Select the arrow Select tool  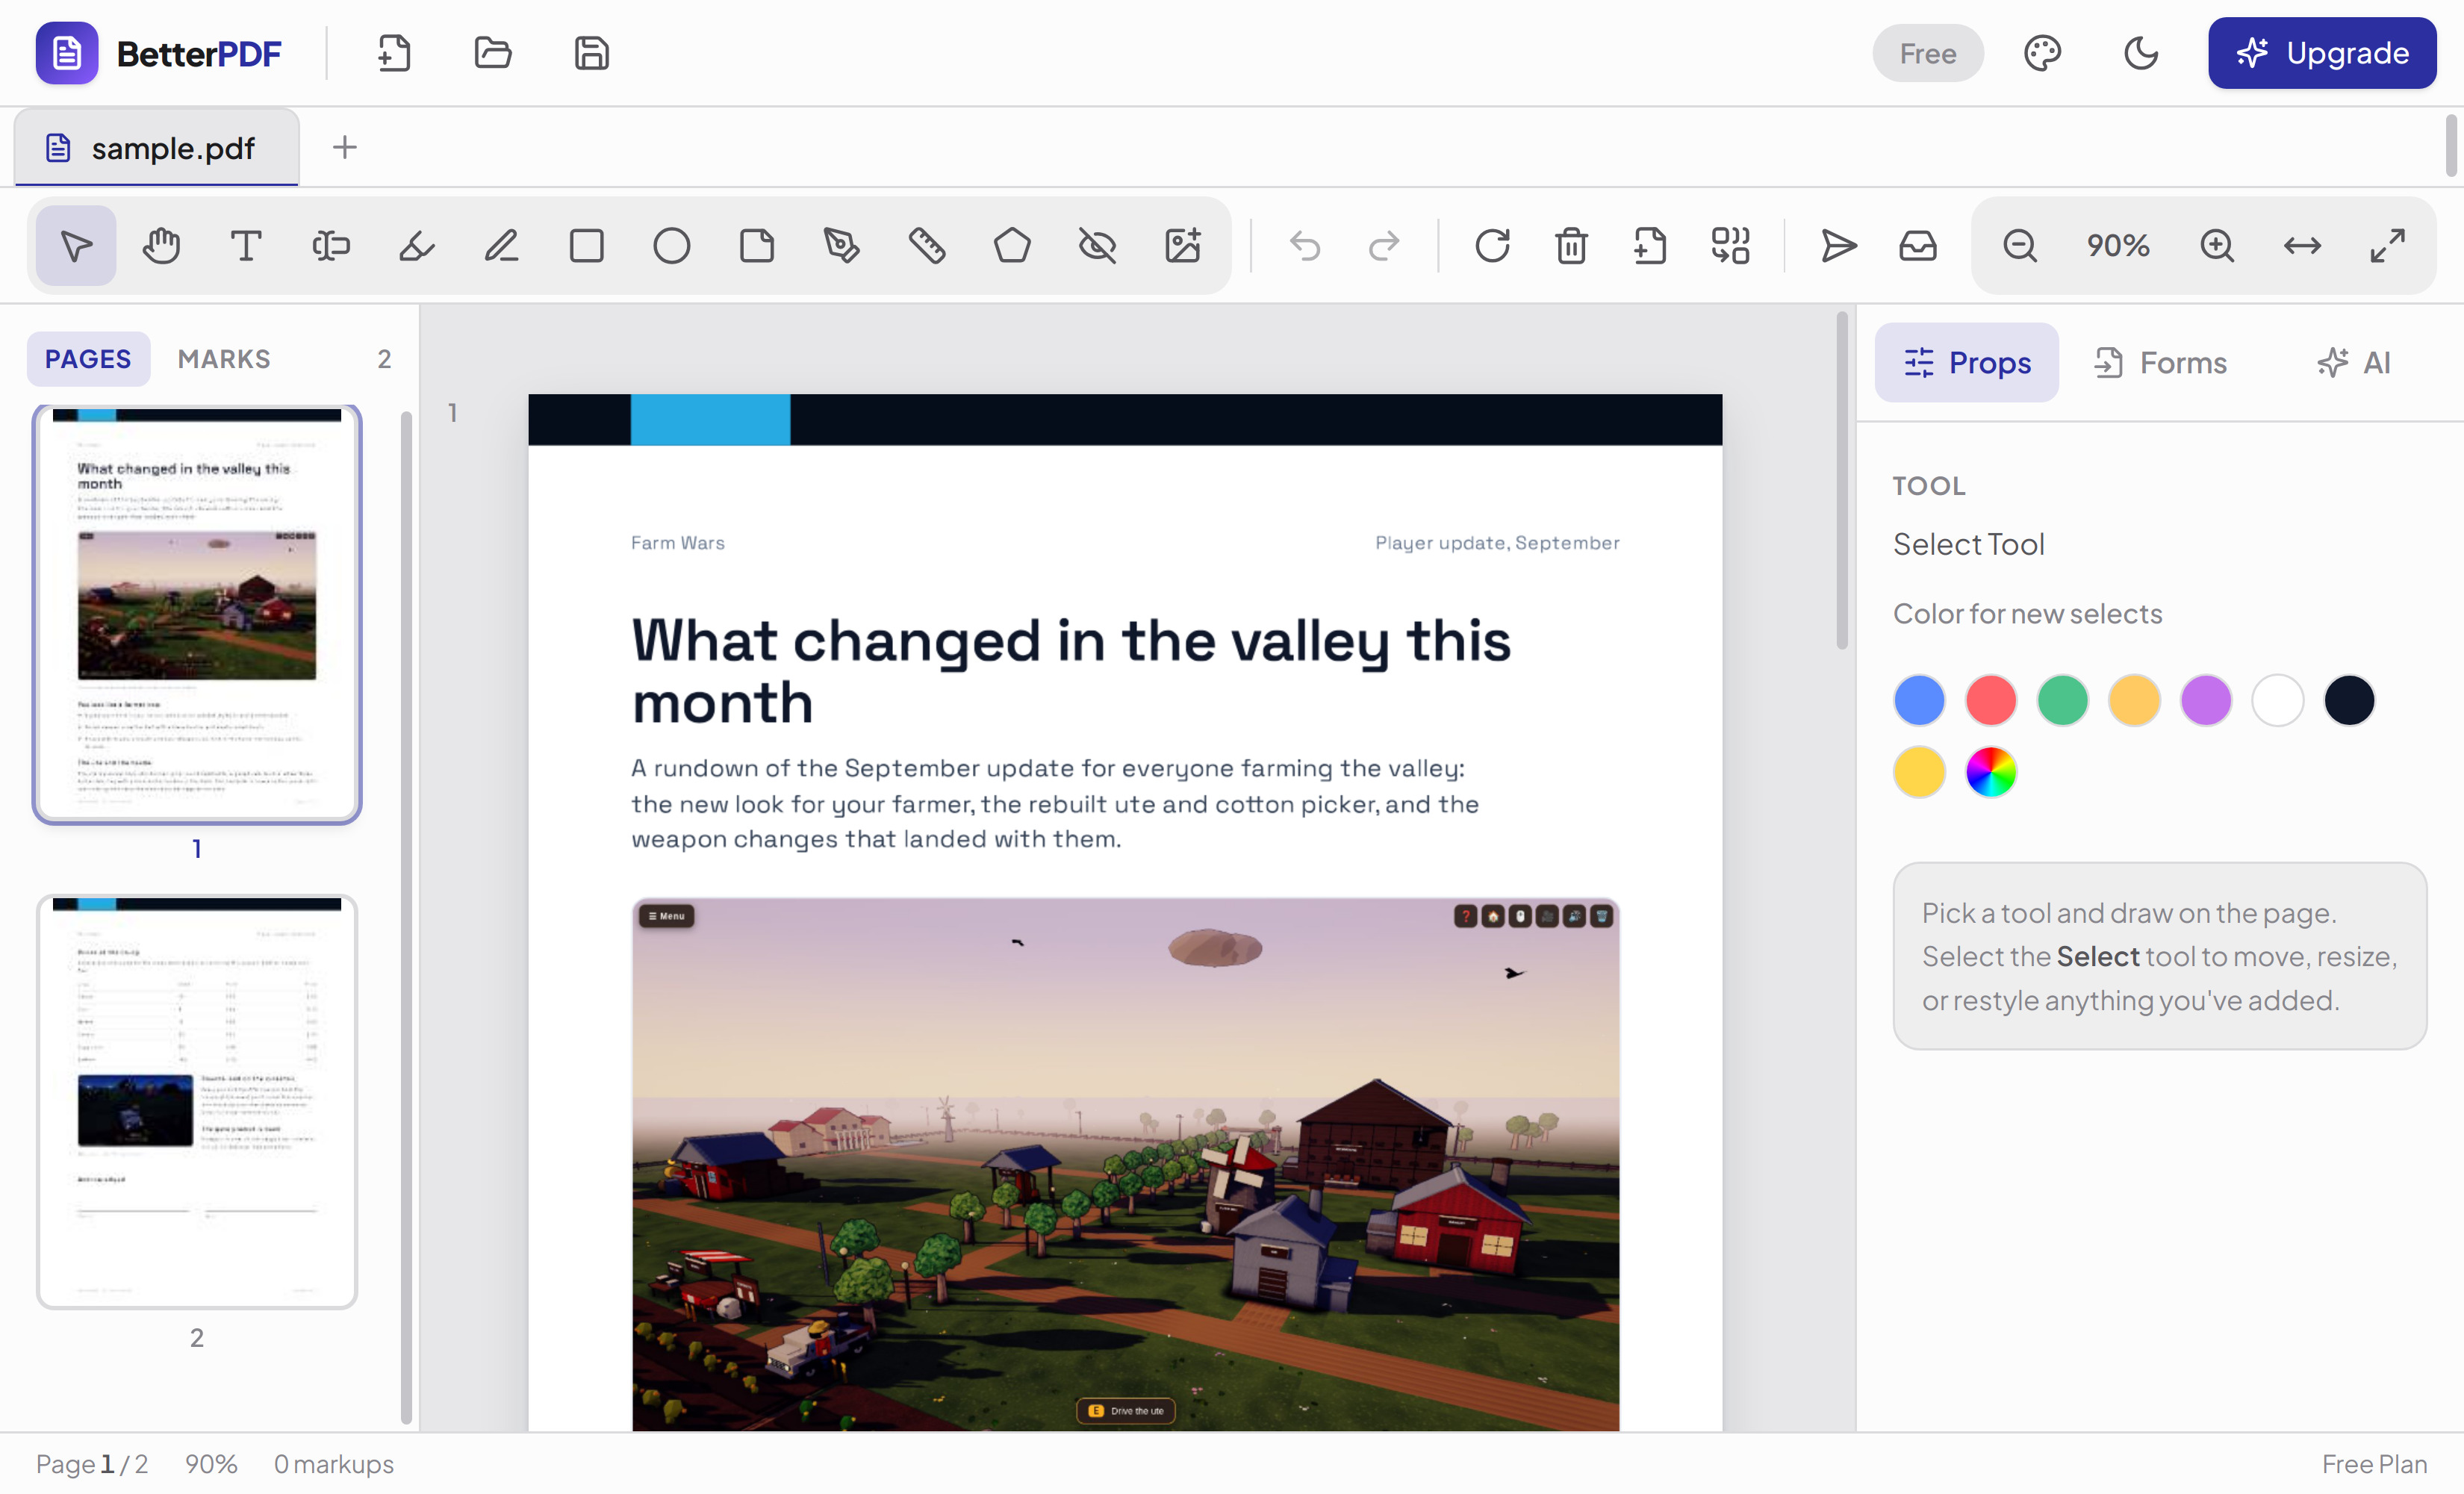76,245
